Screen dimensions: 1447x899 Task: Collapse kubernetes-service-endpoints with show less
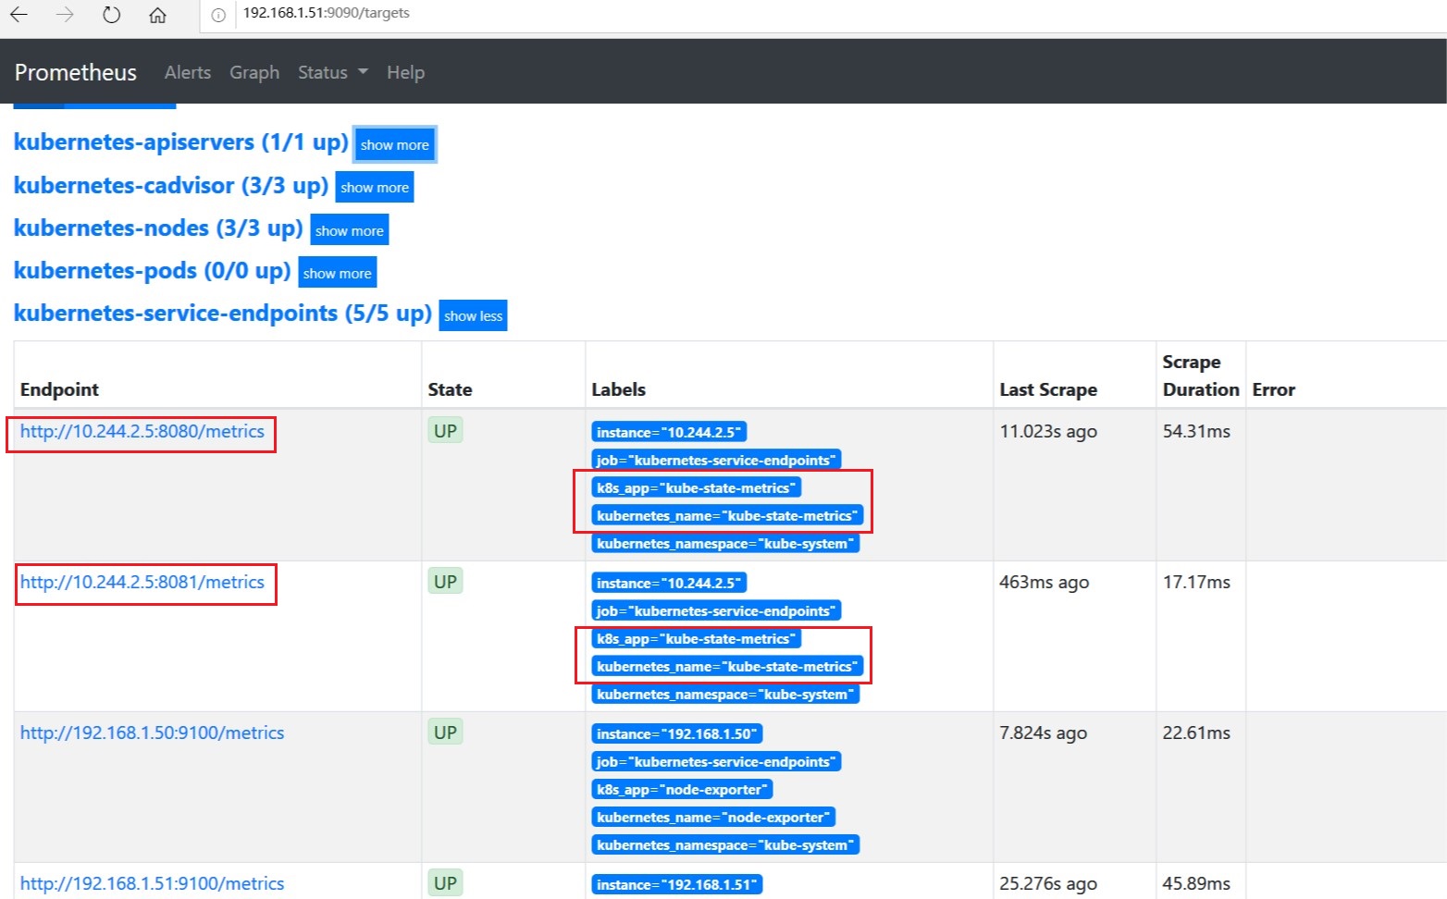coord(474,315)
